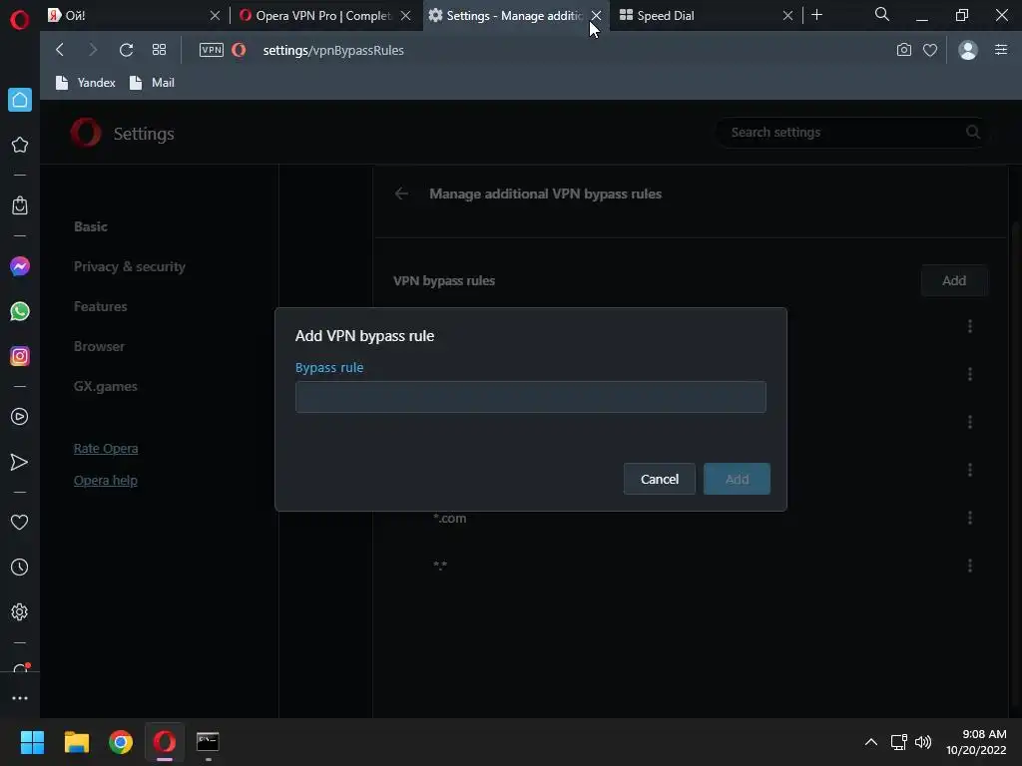
Task: Show hidden tray icons chevron
Action: (870, 742)
